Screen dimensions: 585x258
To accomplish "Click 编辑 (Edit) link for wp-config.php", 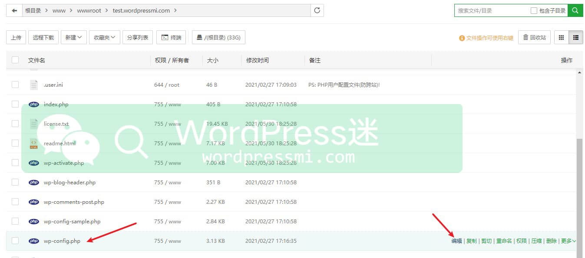I will [x=456, y=241].
